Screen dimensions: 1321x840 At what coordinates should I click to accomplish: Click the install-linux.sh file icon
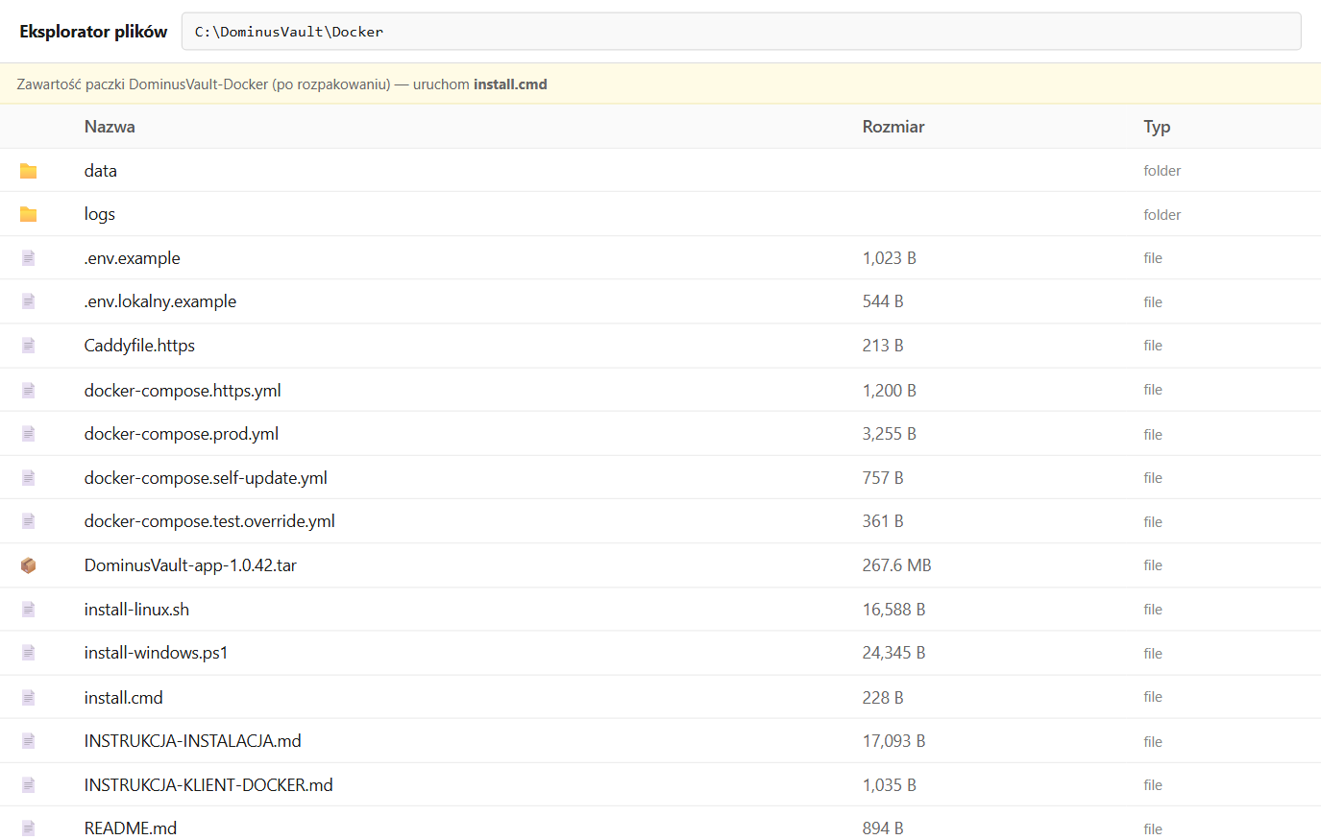tap(29, 610)
